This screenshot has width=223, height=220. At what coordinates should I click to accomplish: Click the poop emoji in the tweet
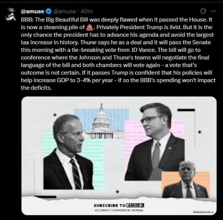click(90, 27)
